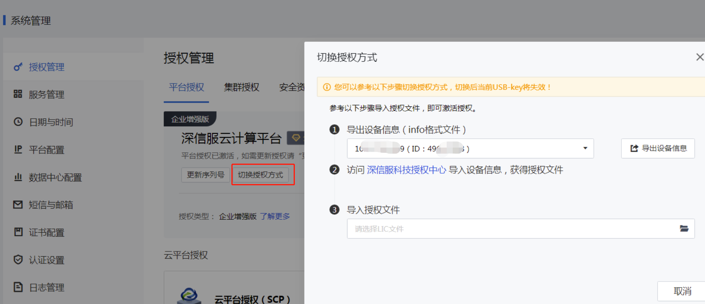Expand the device ID dropdown list
Screen dimensions: 705x304
click(585, 148)
